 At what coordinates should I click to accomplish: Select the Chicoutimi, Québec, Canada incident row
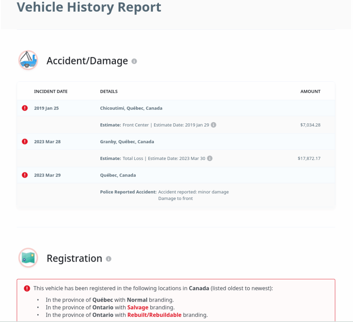[176, 108]
